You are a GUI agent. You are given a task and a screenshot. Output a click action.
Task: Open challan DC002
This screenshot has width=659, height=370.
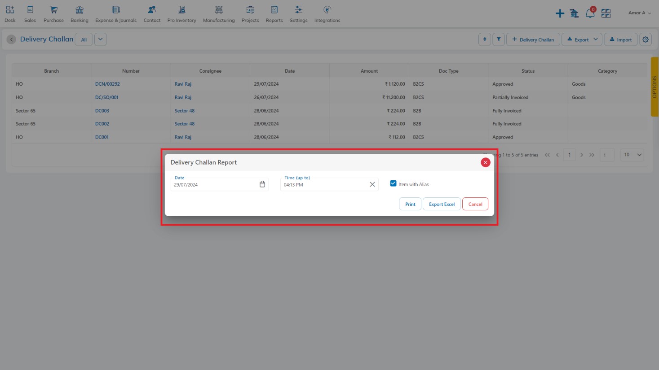(x=102, y=124)
